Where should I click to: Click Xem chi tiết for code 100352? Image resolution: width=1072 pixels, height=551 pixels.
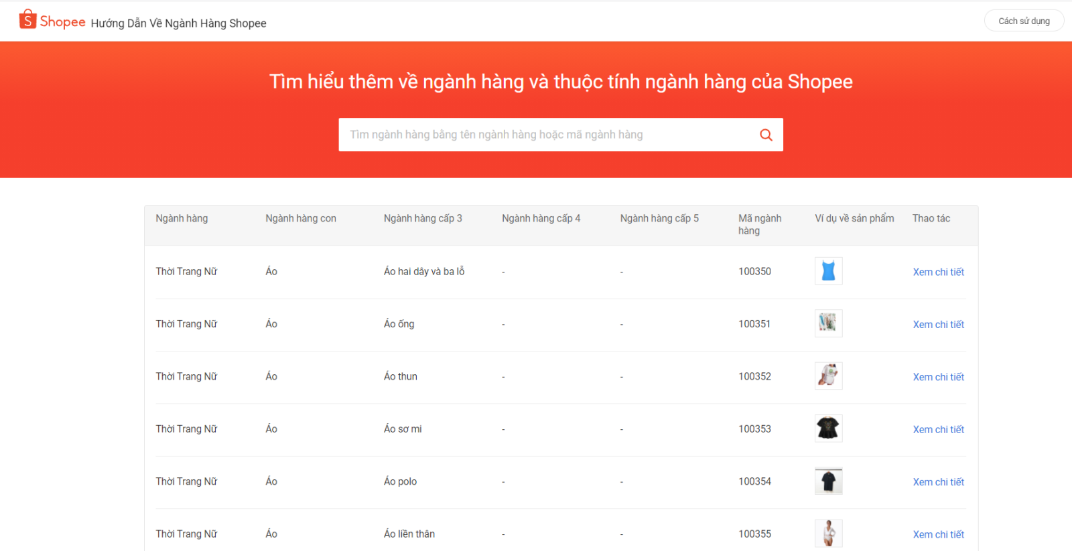(938, 377)
